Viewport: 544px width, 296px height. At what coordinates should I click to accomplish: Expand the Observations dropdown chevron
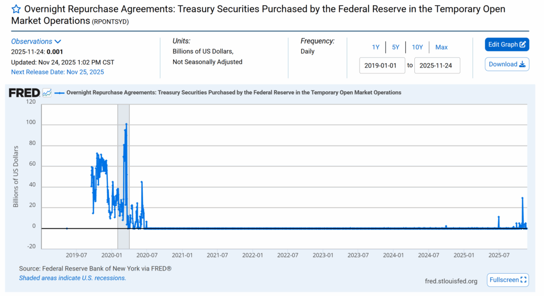pyautogui.click(x=58, y=41)
